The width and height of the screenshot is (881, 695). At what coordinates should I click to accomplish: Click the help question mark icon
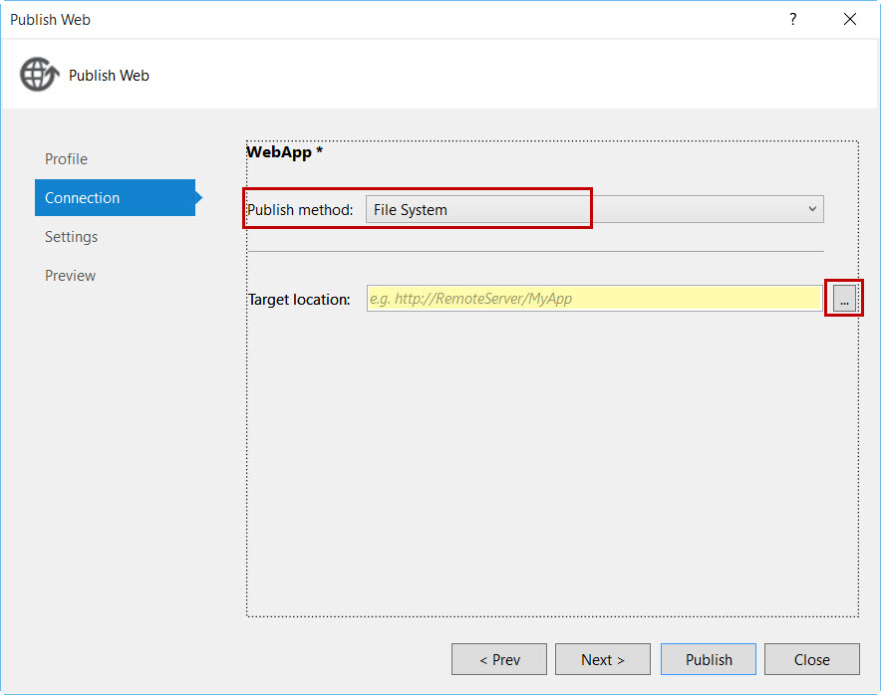(x=792, y=19)
